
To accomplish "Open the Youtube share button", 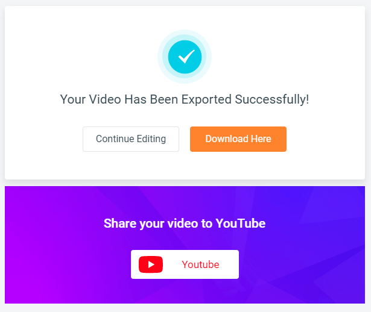I will pyautogui.click(x=185, y=264).
